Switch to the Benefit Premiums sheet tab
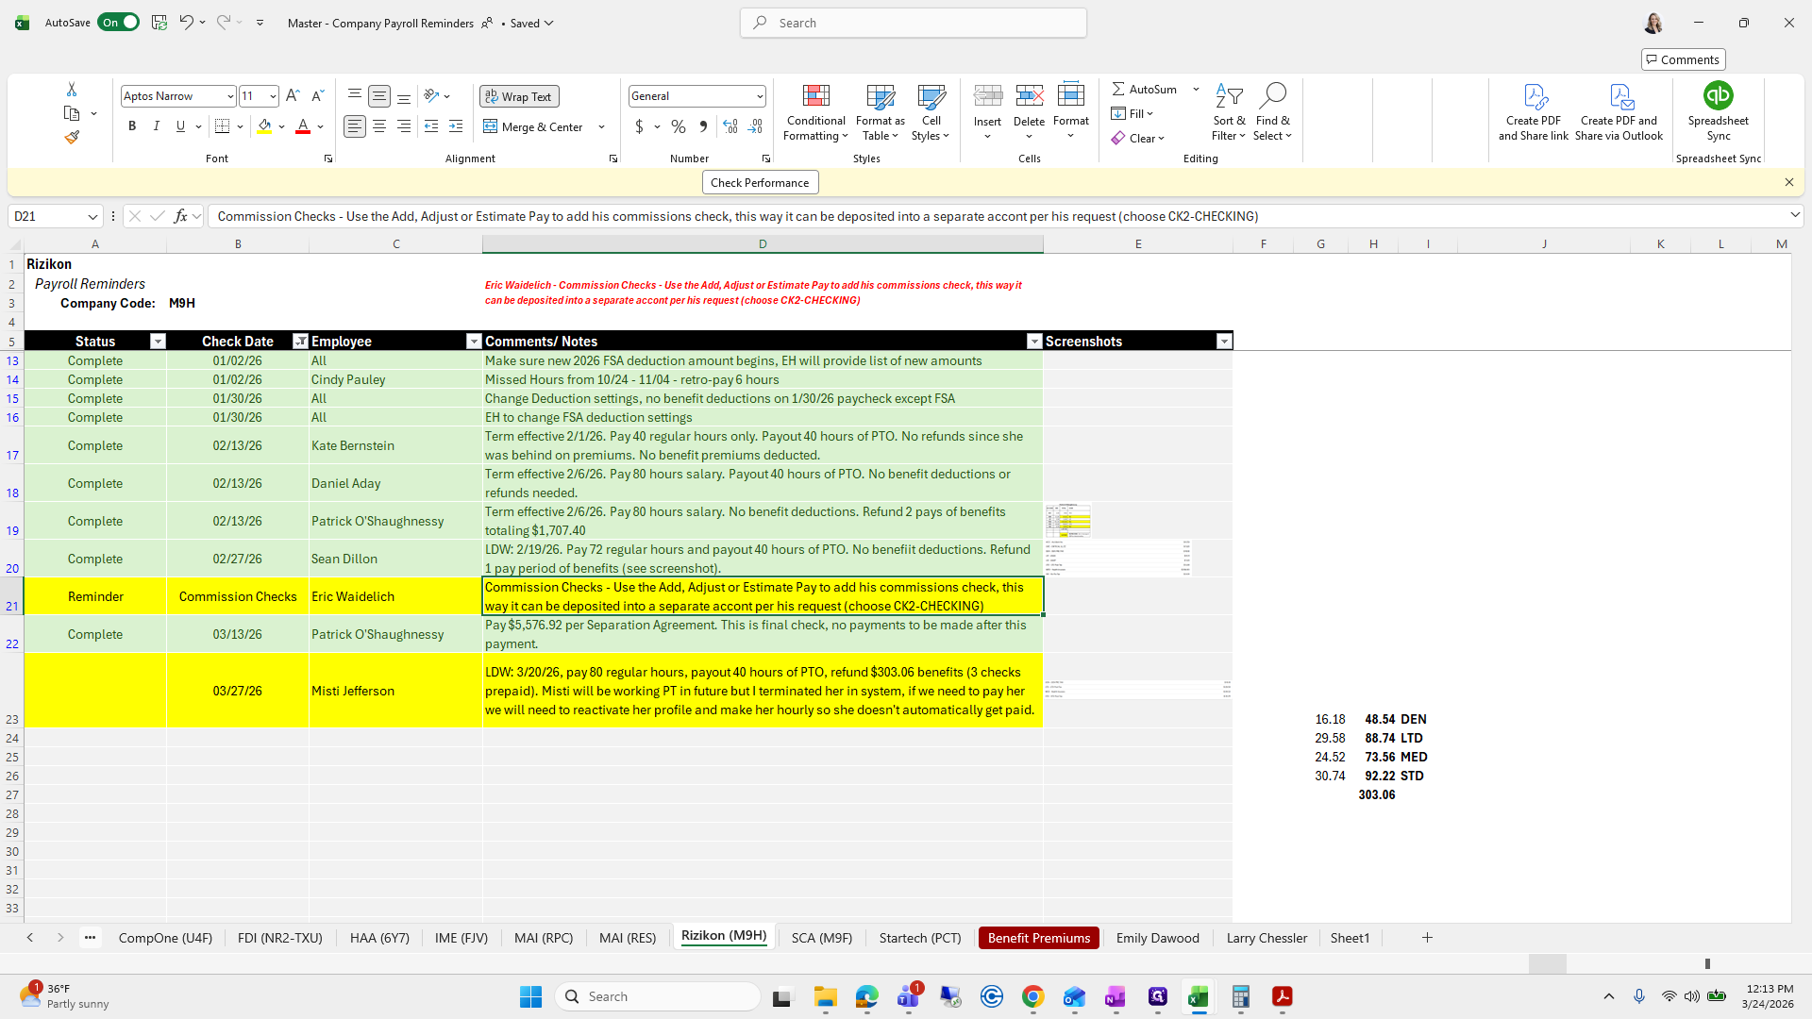This screenshot has width=1812, height=1019. point(1038,938)
